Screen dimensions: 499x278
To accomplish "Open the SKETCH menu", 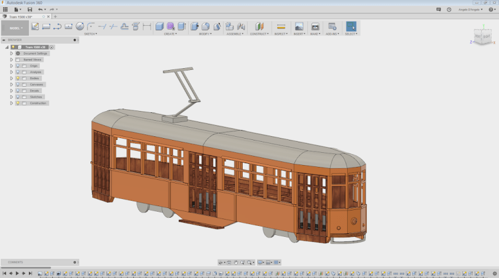I will pyautogui.click(x=90, y=34).
